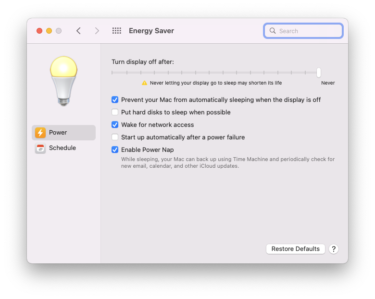Click the back navigation chevron
The width and height of the screenshot is (375, 299).
[x=78, y=31]
